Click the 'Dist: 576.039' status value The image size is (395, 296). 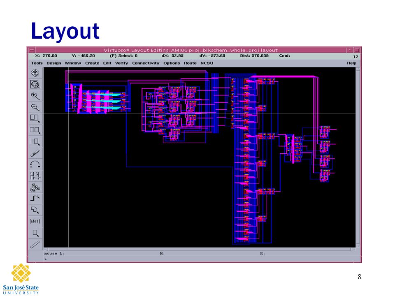point(254,55)
